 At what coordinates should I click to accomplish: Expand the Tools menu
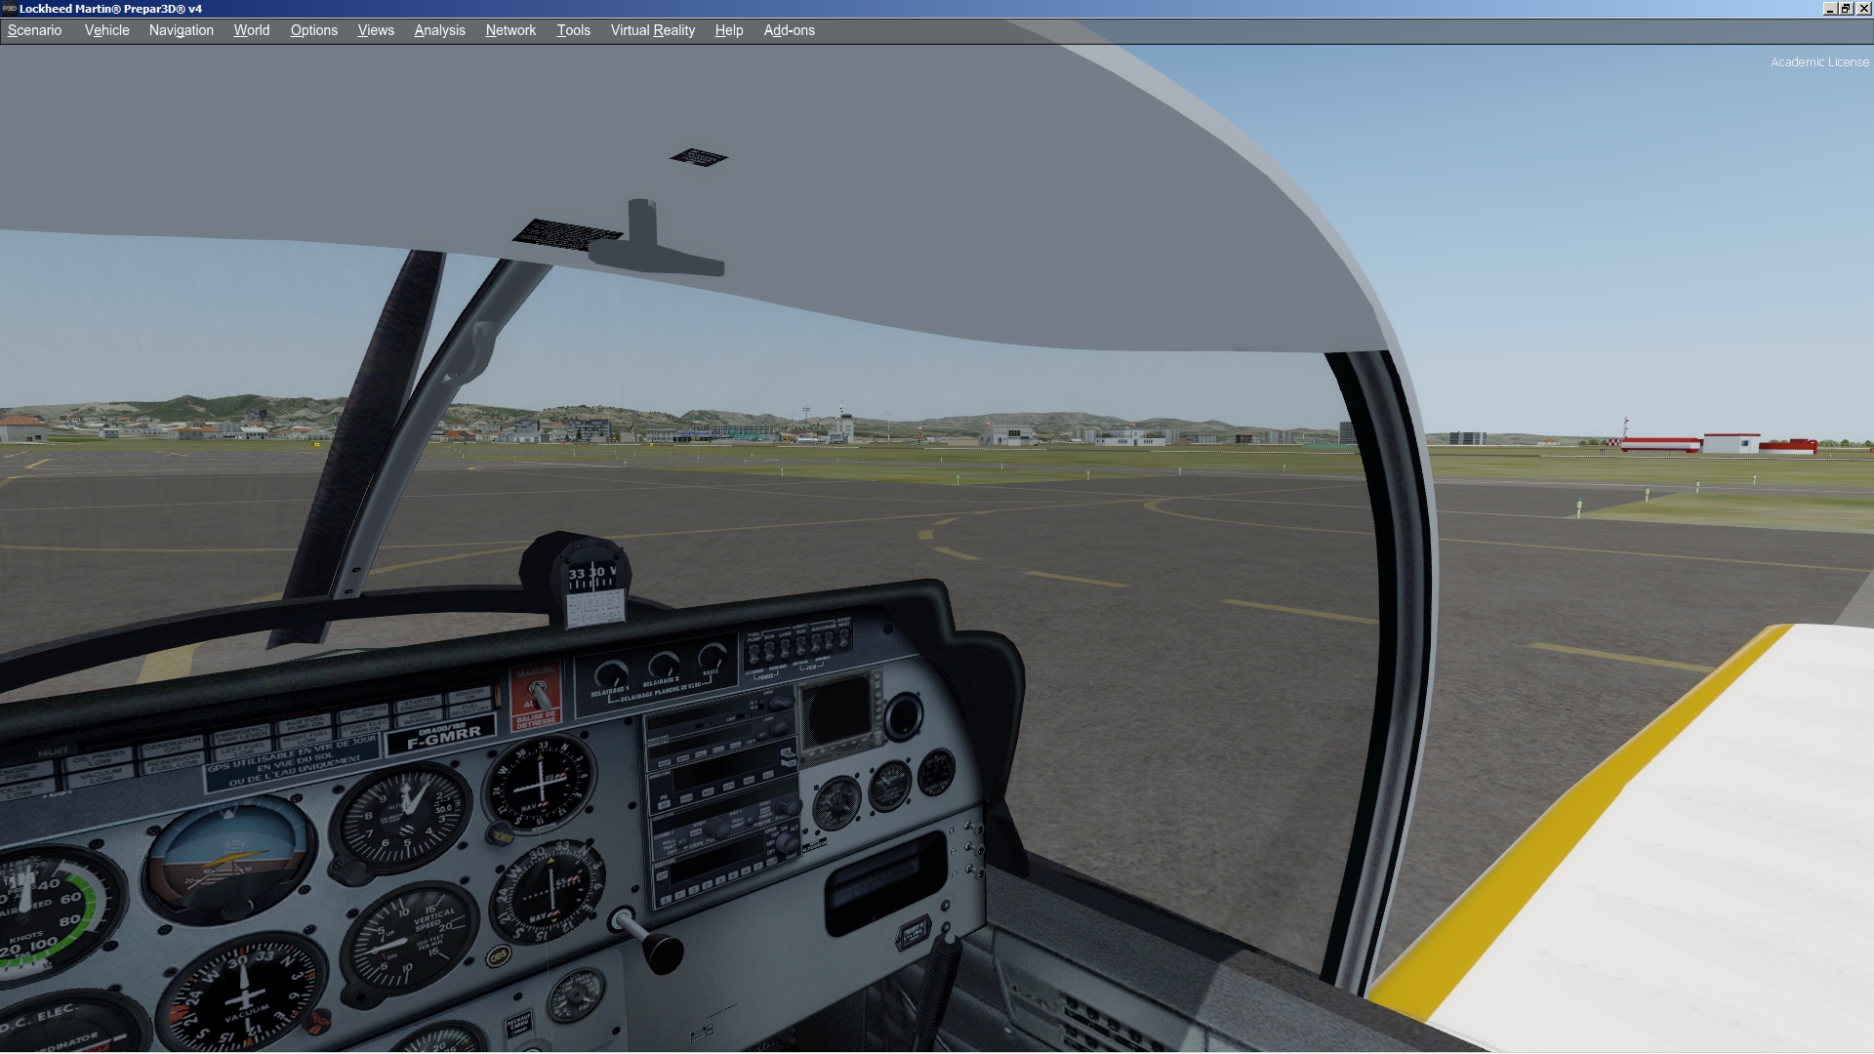[573, 30]
